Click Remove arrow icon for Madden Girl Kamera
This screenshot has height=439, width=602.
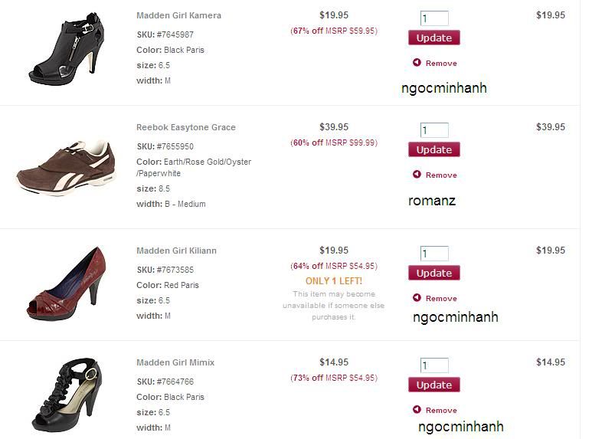417,63
